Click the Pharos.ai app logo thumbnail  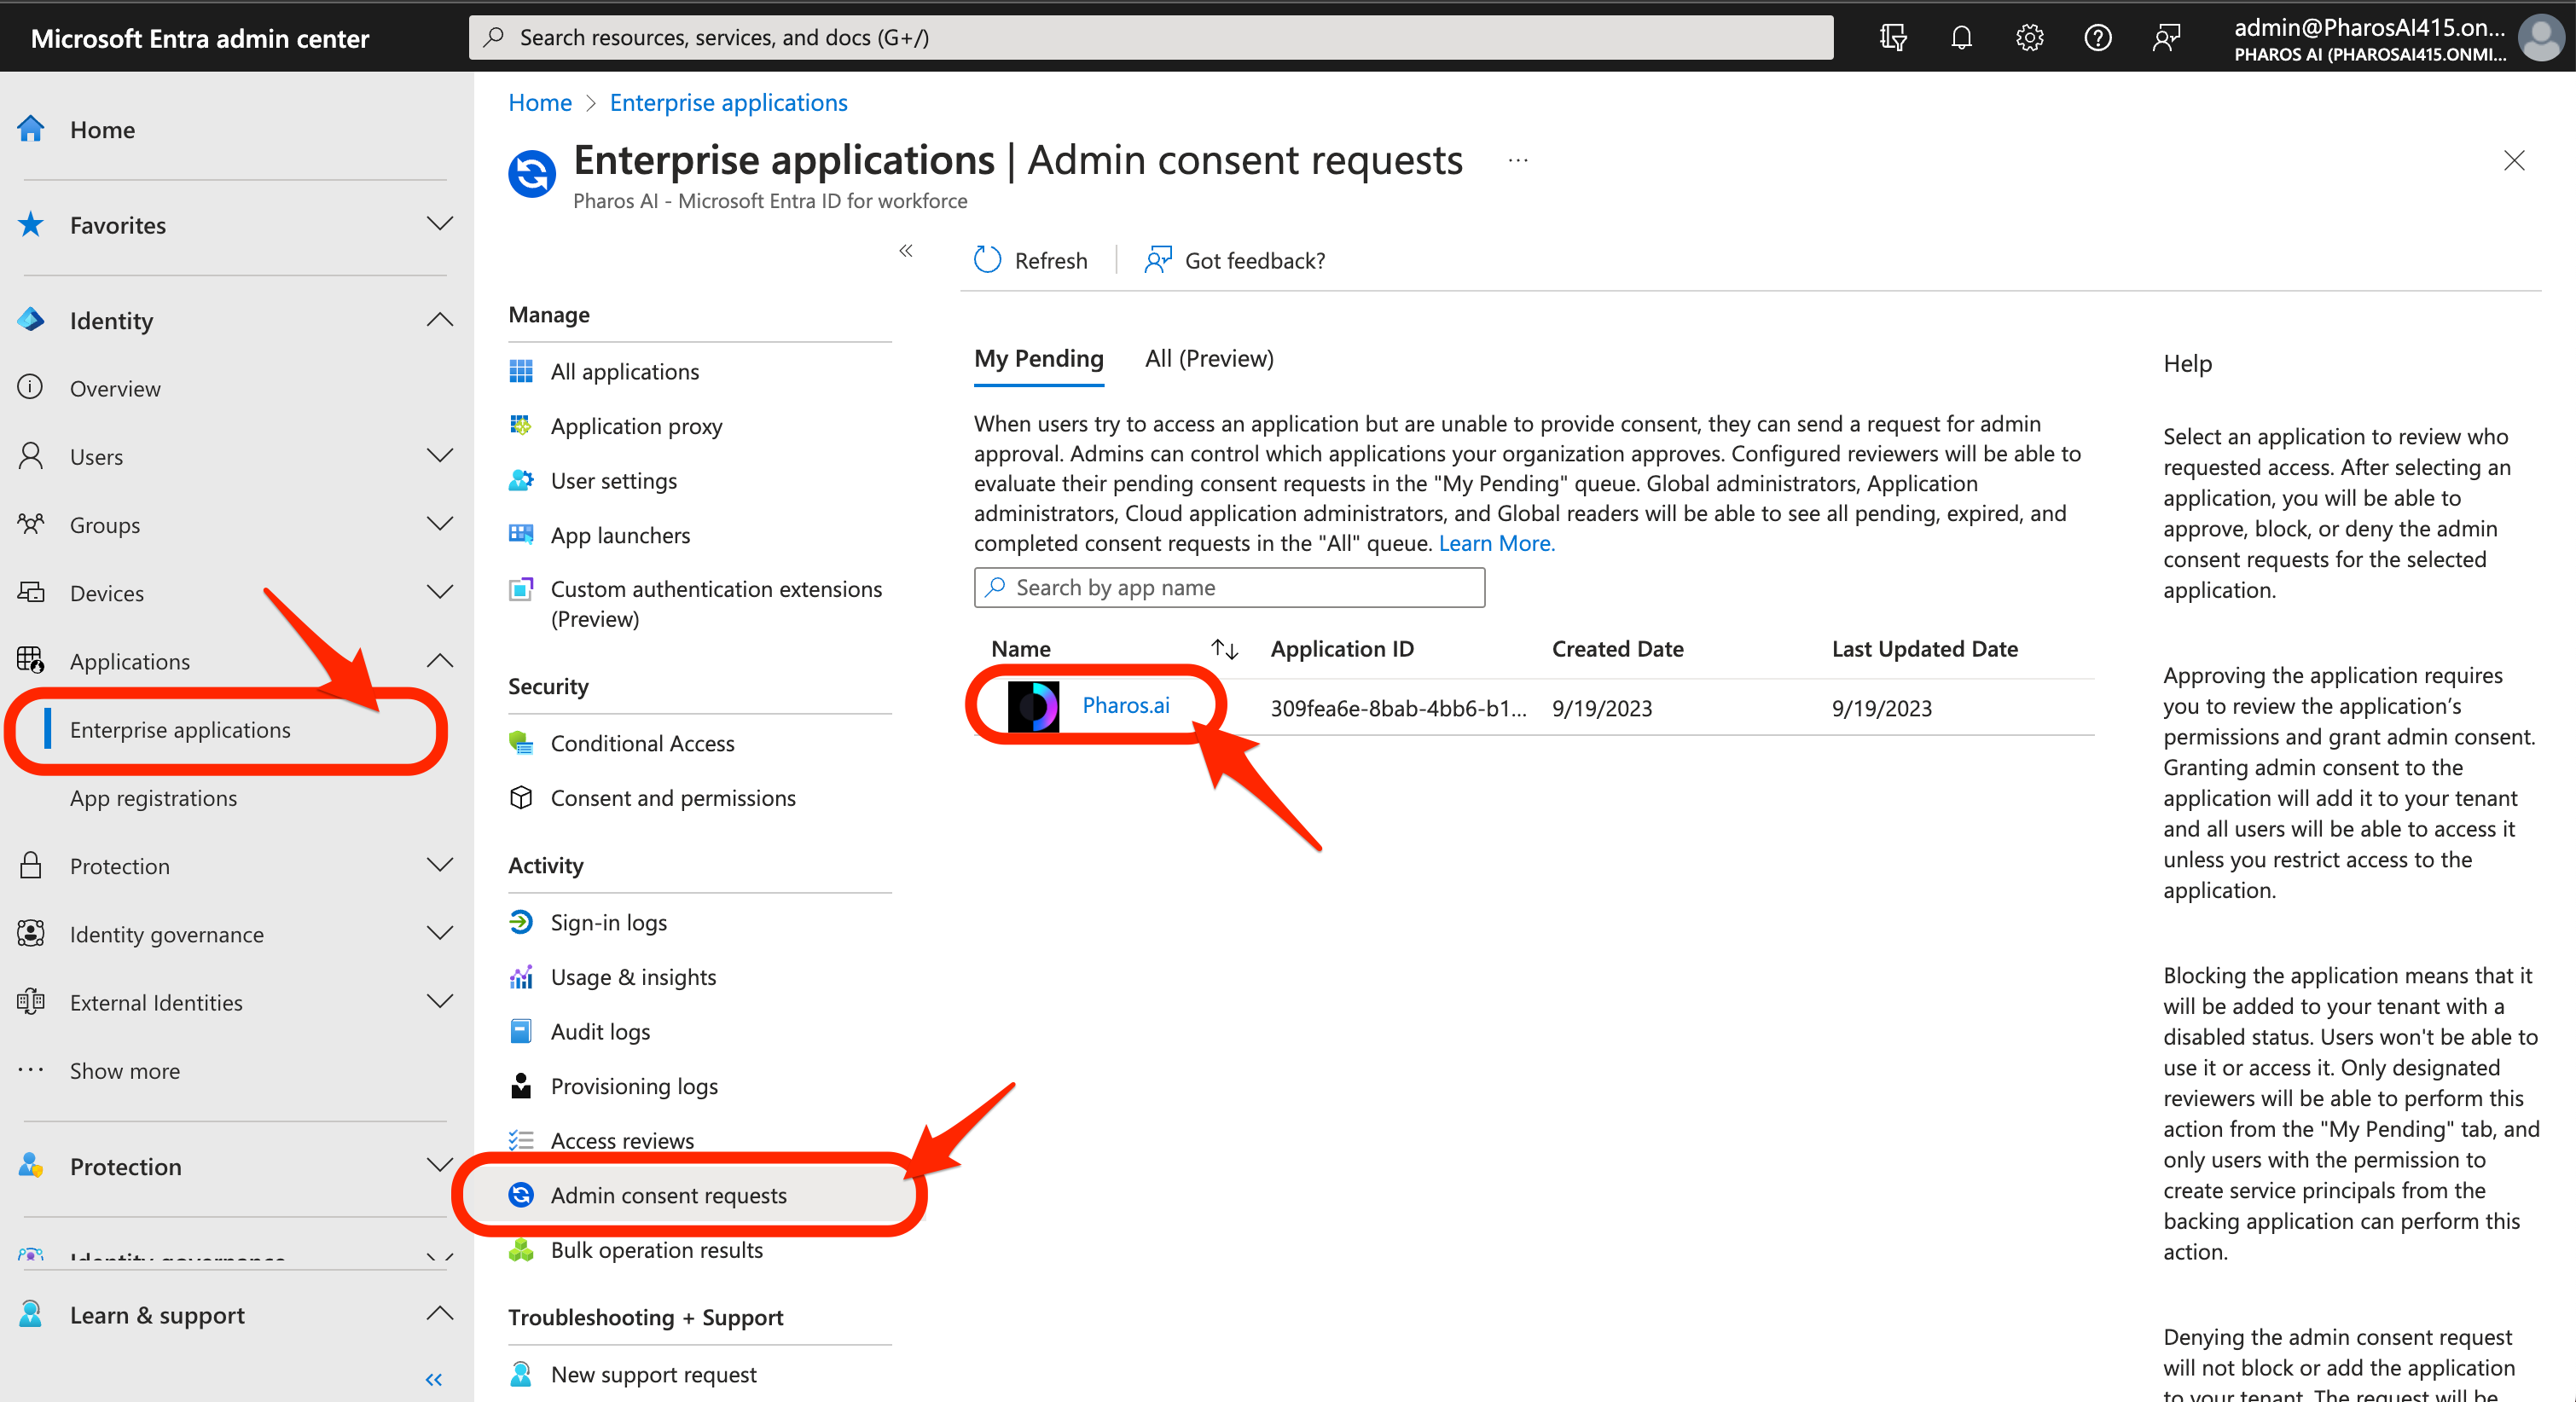(1033, 706)
